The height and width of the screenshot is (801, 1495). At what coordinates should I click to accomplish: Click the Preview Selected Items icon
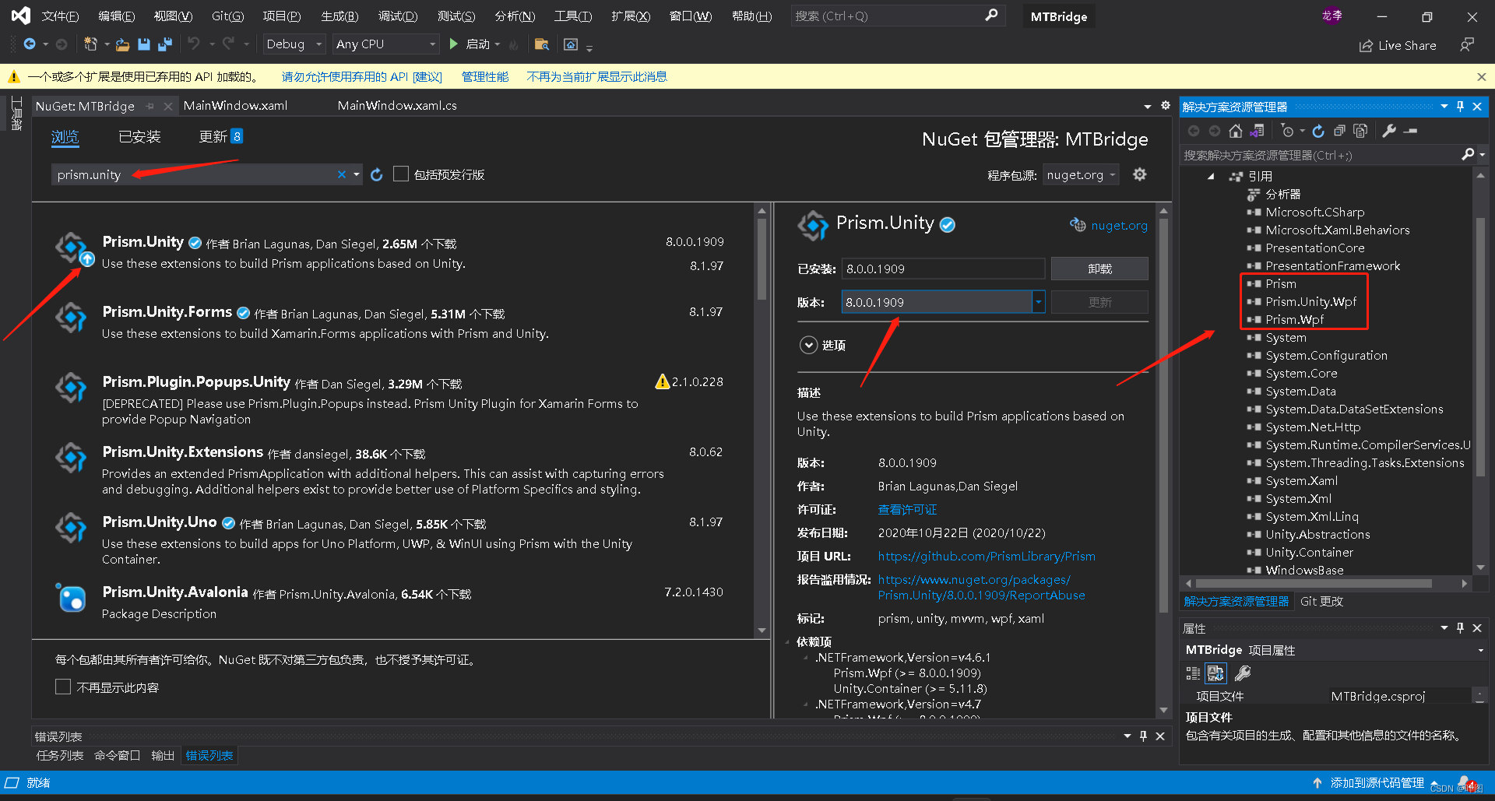coord(1411,131)
